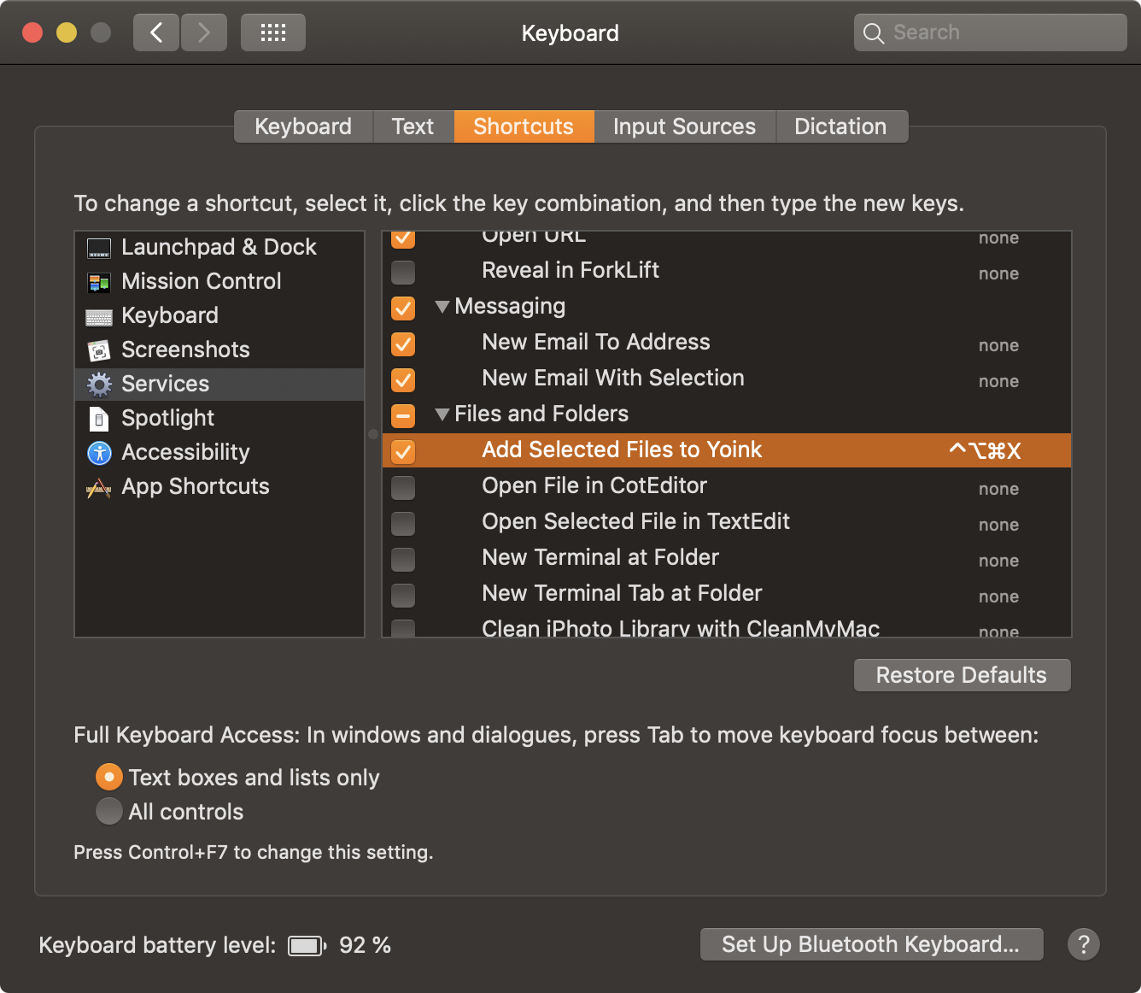1141x993 pixels.
Task: Uncheck New Email To Address service
Action: tap(403, 344)
